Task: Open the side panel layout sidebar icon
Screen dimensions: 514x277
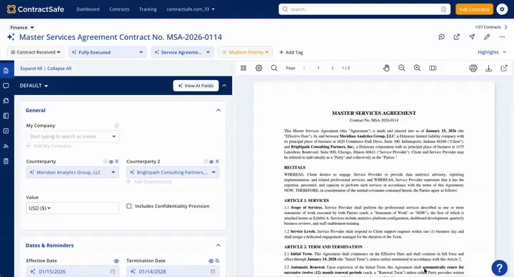Action: [6, 116]
